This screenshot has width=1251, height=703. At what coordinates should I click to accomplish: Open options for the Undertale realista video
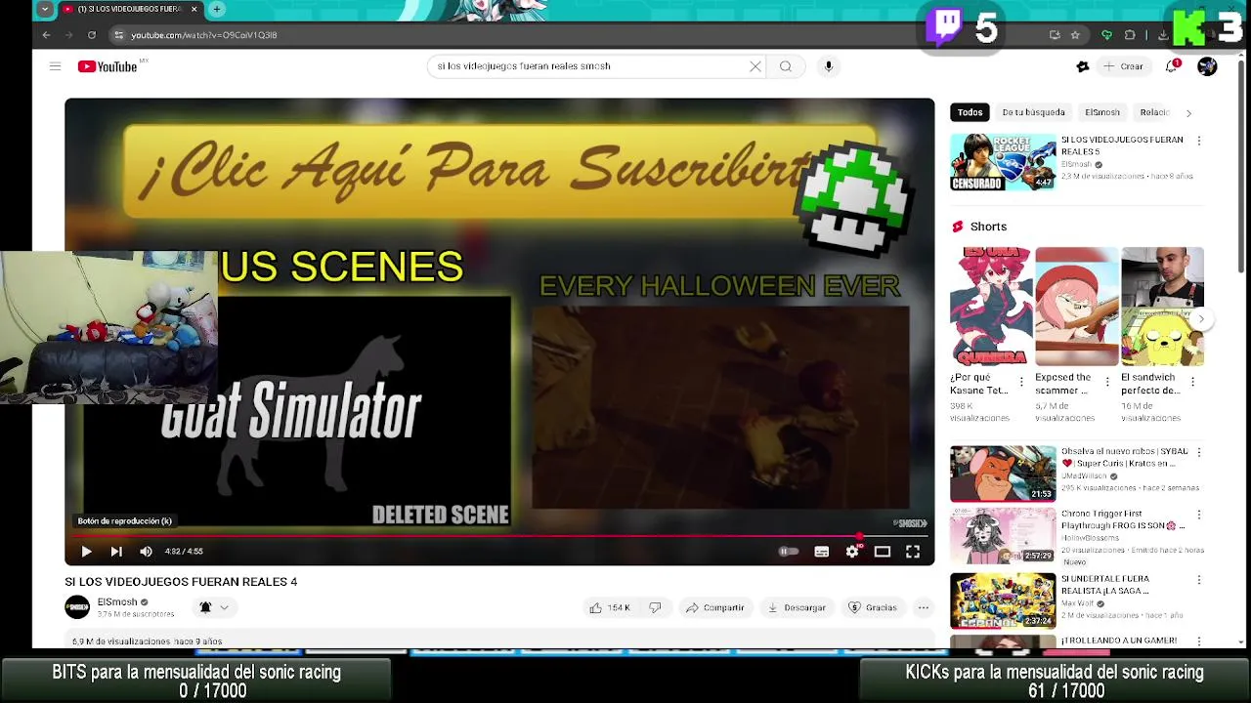(x=1199, y=579)
